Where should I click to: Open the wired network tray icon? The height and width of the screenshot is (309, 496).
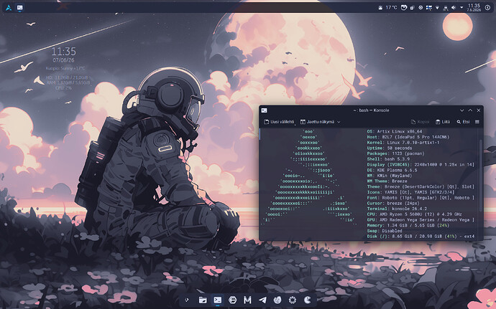point(446,8)
